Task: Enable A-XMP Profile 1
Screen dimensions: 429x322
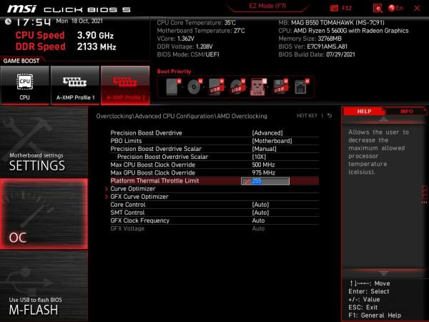Action: 75,86
